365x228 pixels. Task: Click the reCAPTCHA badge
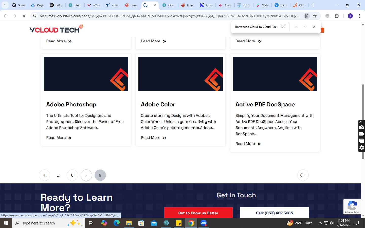(352, 206)
